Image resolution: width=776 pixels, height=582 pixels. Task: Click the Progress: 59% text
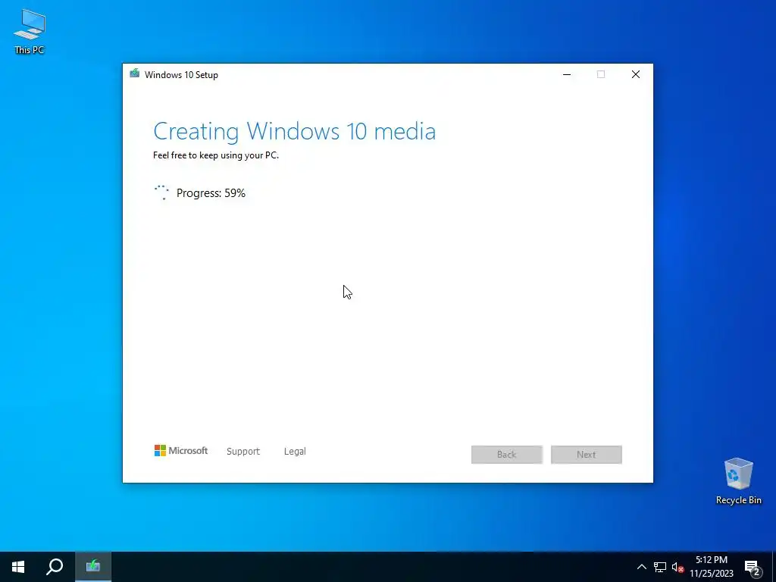point(211,193)
